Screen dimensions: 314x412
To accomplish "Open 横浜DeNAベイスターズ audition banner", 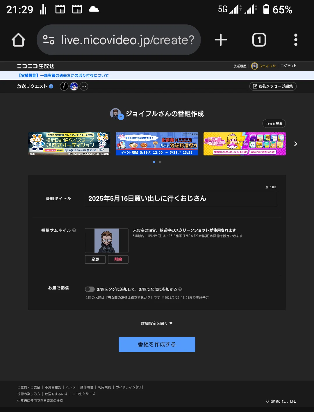I will [69, 144].
